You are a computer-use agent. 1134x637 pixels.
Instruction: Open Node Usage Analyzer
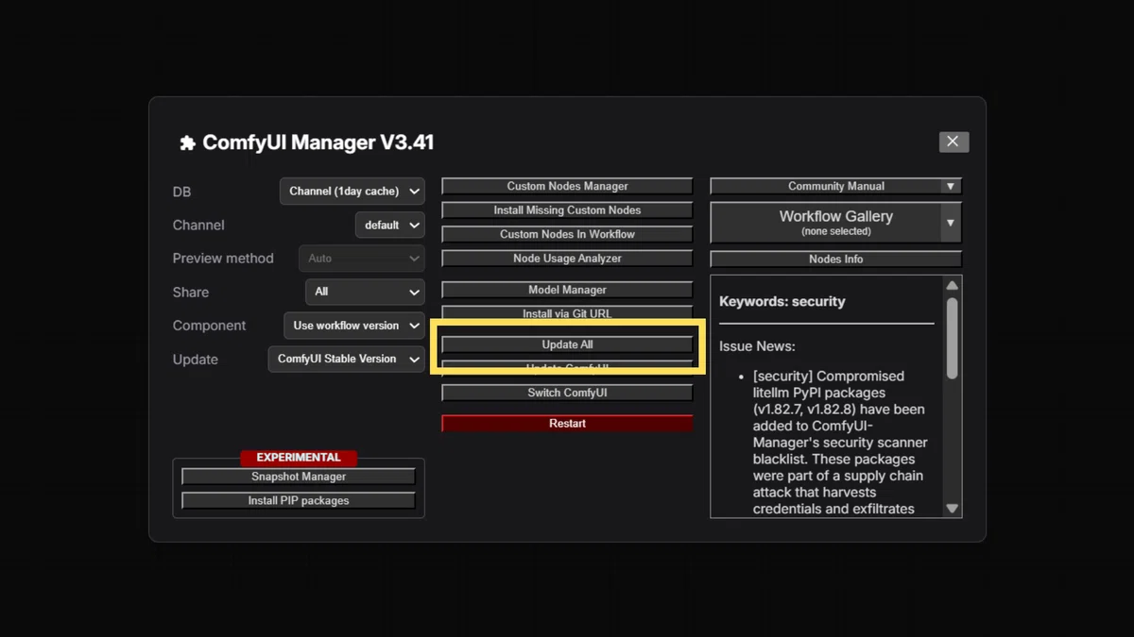pos(567,259)
